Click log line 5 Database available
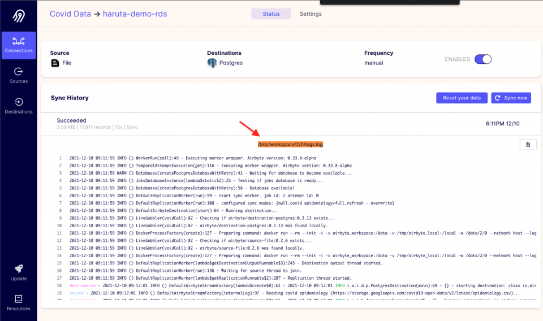 click(182, 188)
